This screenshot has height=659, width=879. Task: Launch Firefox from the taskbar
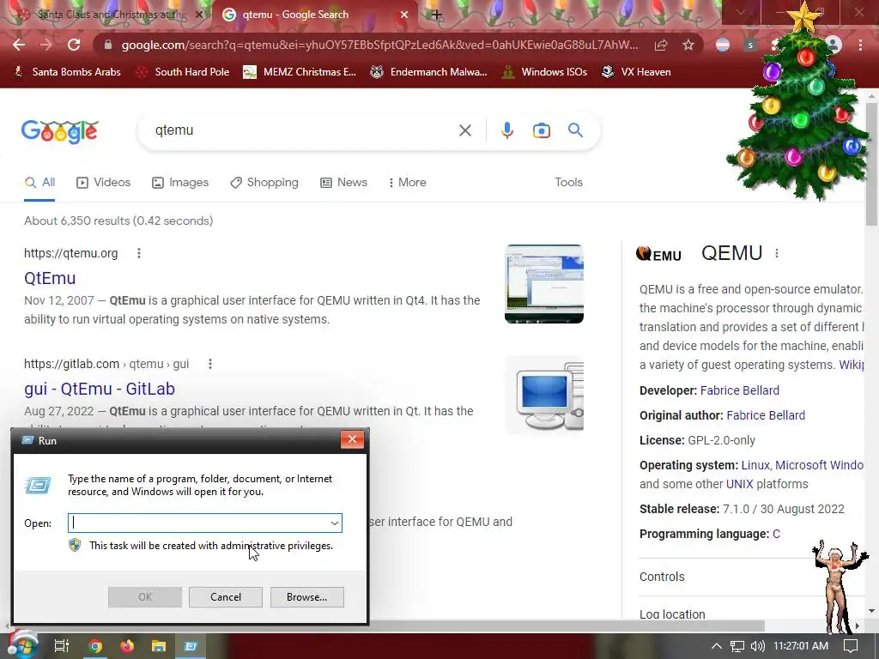pos(127,646)
